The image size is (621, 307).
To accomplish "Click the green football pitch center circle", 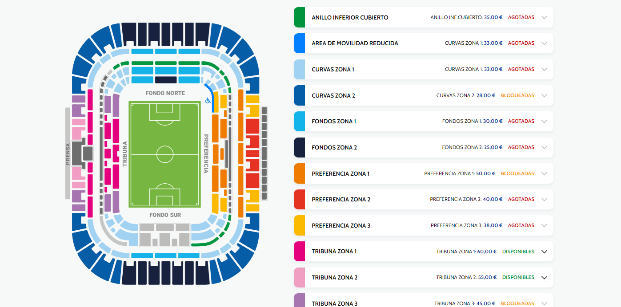I will click(x=165, y=154).
